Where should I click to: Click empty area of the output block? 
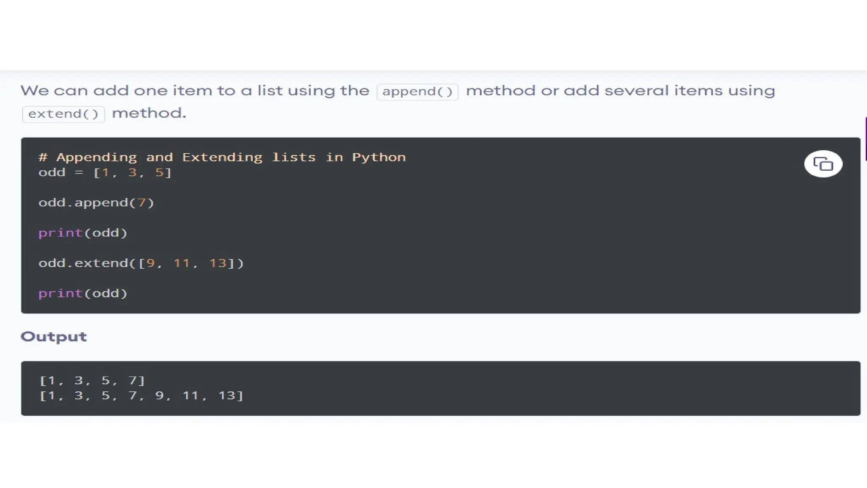tap(550, 388)
